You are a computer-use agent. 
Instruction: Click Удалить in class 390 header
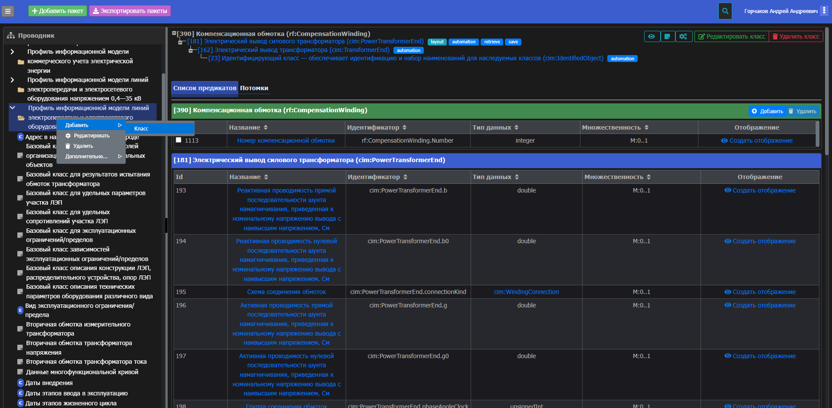point(803,111)
